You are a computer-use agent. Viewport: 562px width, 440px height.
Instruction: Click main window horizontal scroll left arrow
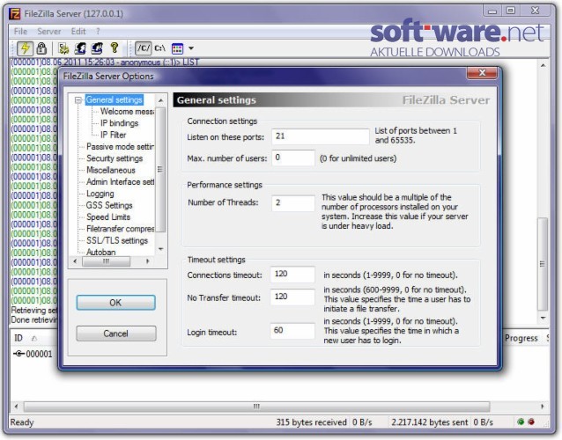pos(16,407)
